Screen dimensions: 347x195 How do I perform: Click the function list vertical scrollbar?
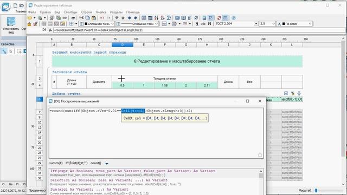point(261,182)
